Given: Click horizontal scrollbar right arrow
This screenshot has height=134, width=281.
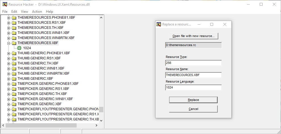Looking at the screenshot, I should tap(97, 126).
